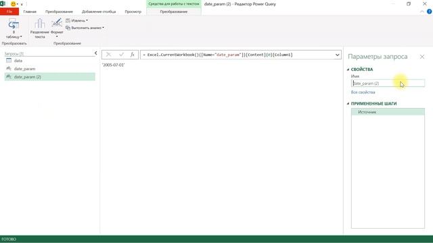Screen dimensions: 433x243
Task: Confirm formula with checkmark icon
Action: (x=121, y=55)
